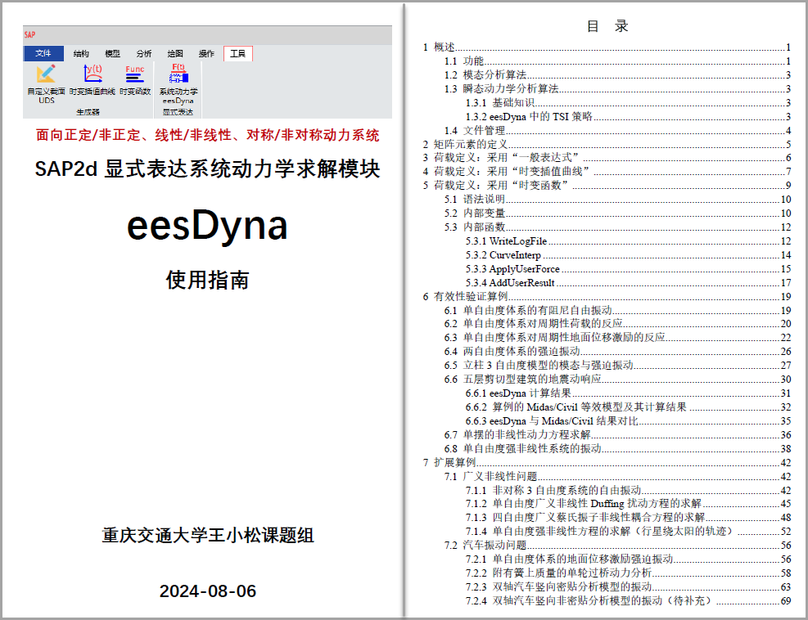Select the "使用指南" cover subtitle
Screen dimensions: 808x620
click(x=207, y=280)
